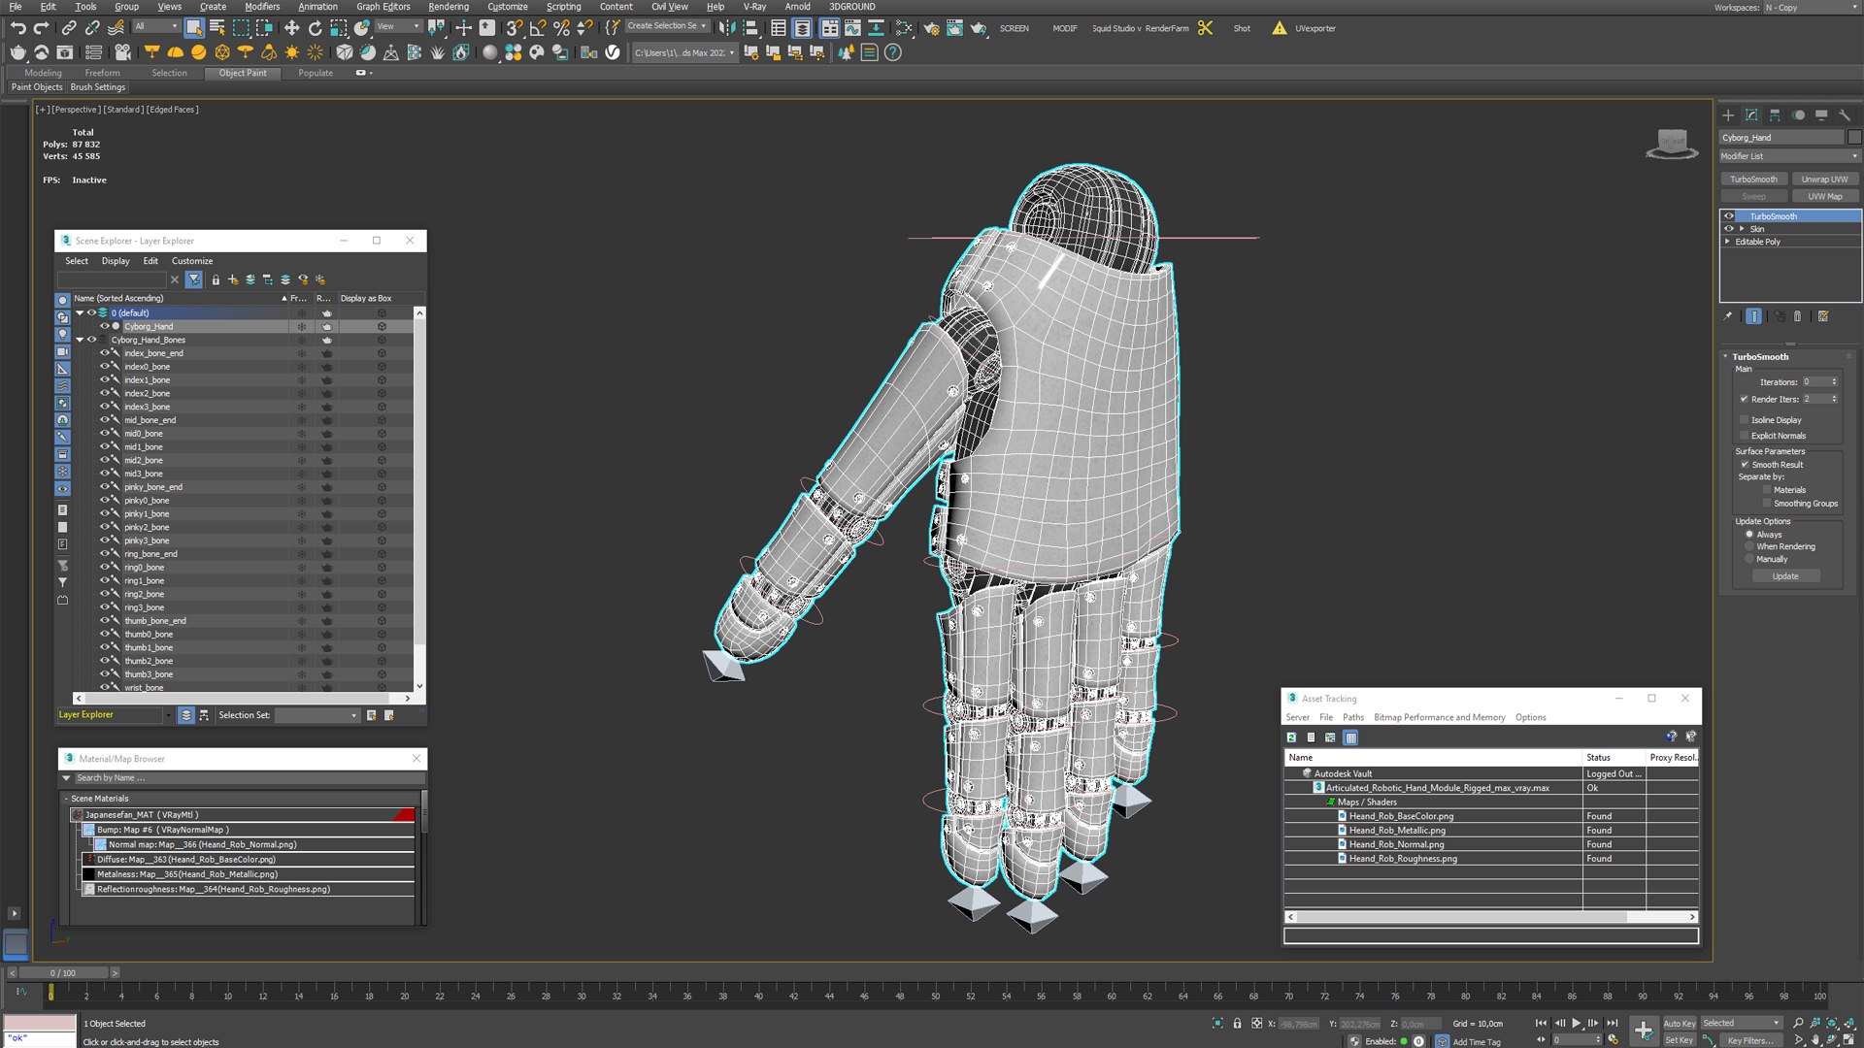
Task: Expand the Skin modifier in stack
Action: [1742, 229]
